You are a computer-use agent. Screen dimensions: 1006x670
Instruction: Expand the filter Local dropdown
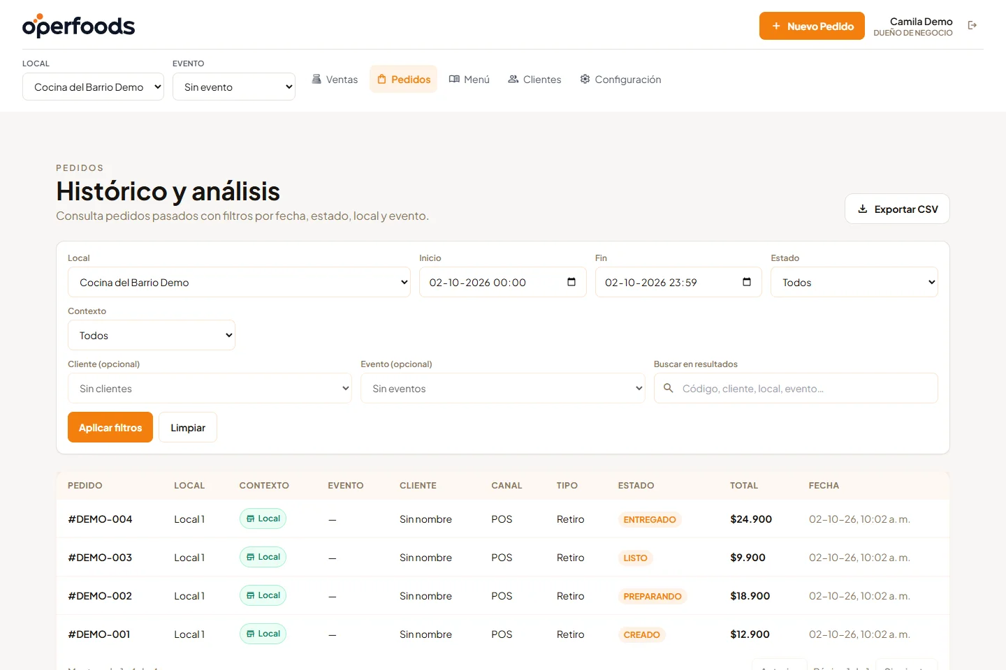(x=239, y=282)
